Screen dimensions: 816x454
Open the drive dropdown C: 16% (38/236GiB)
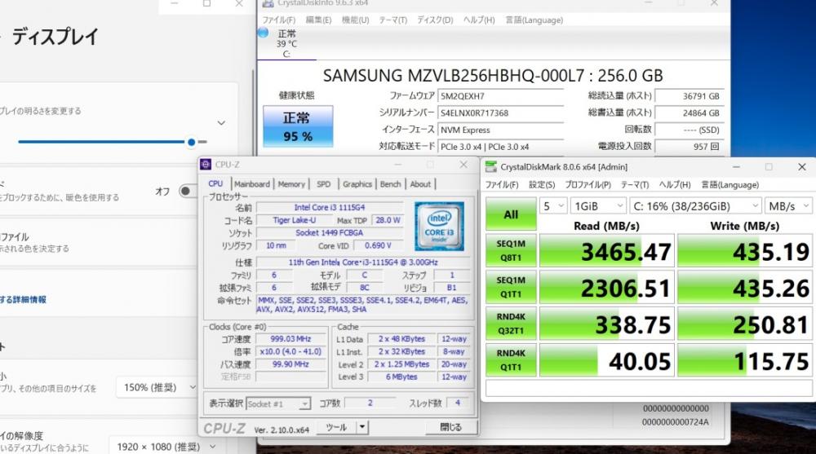695,206
